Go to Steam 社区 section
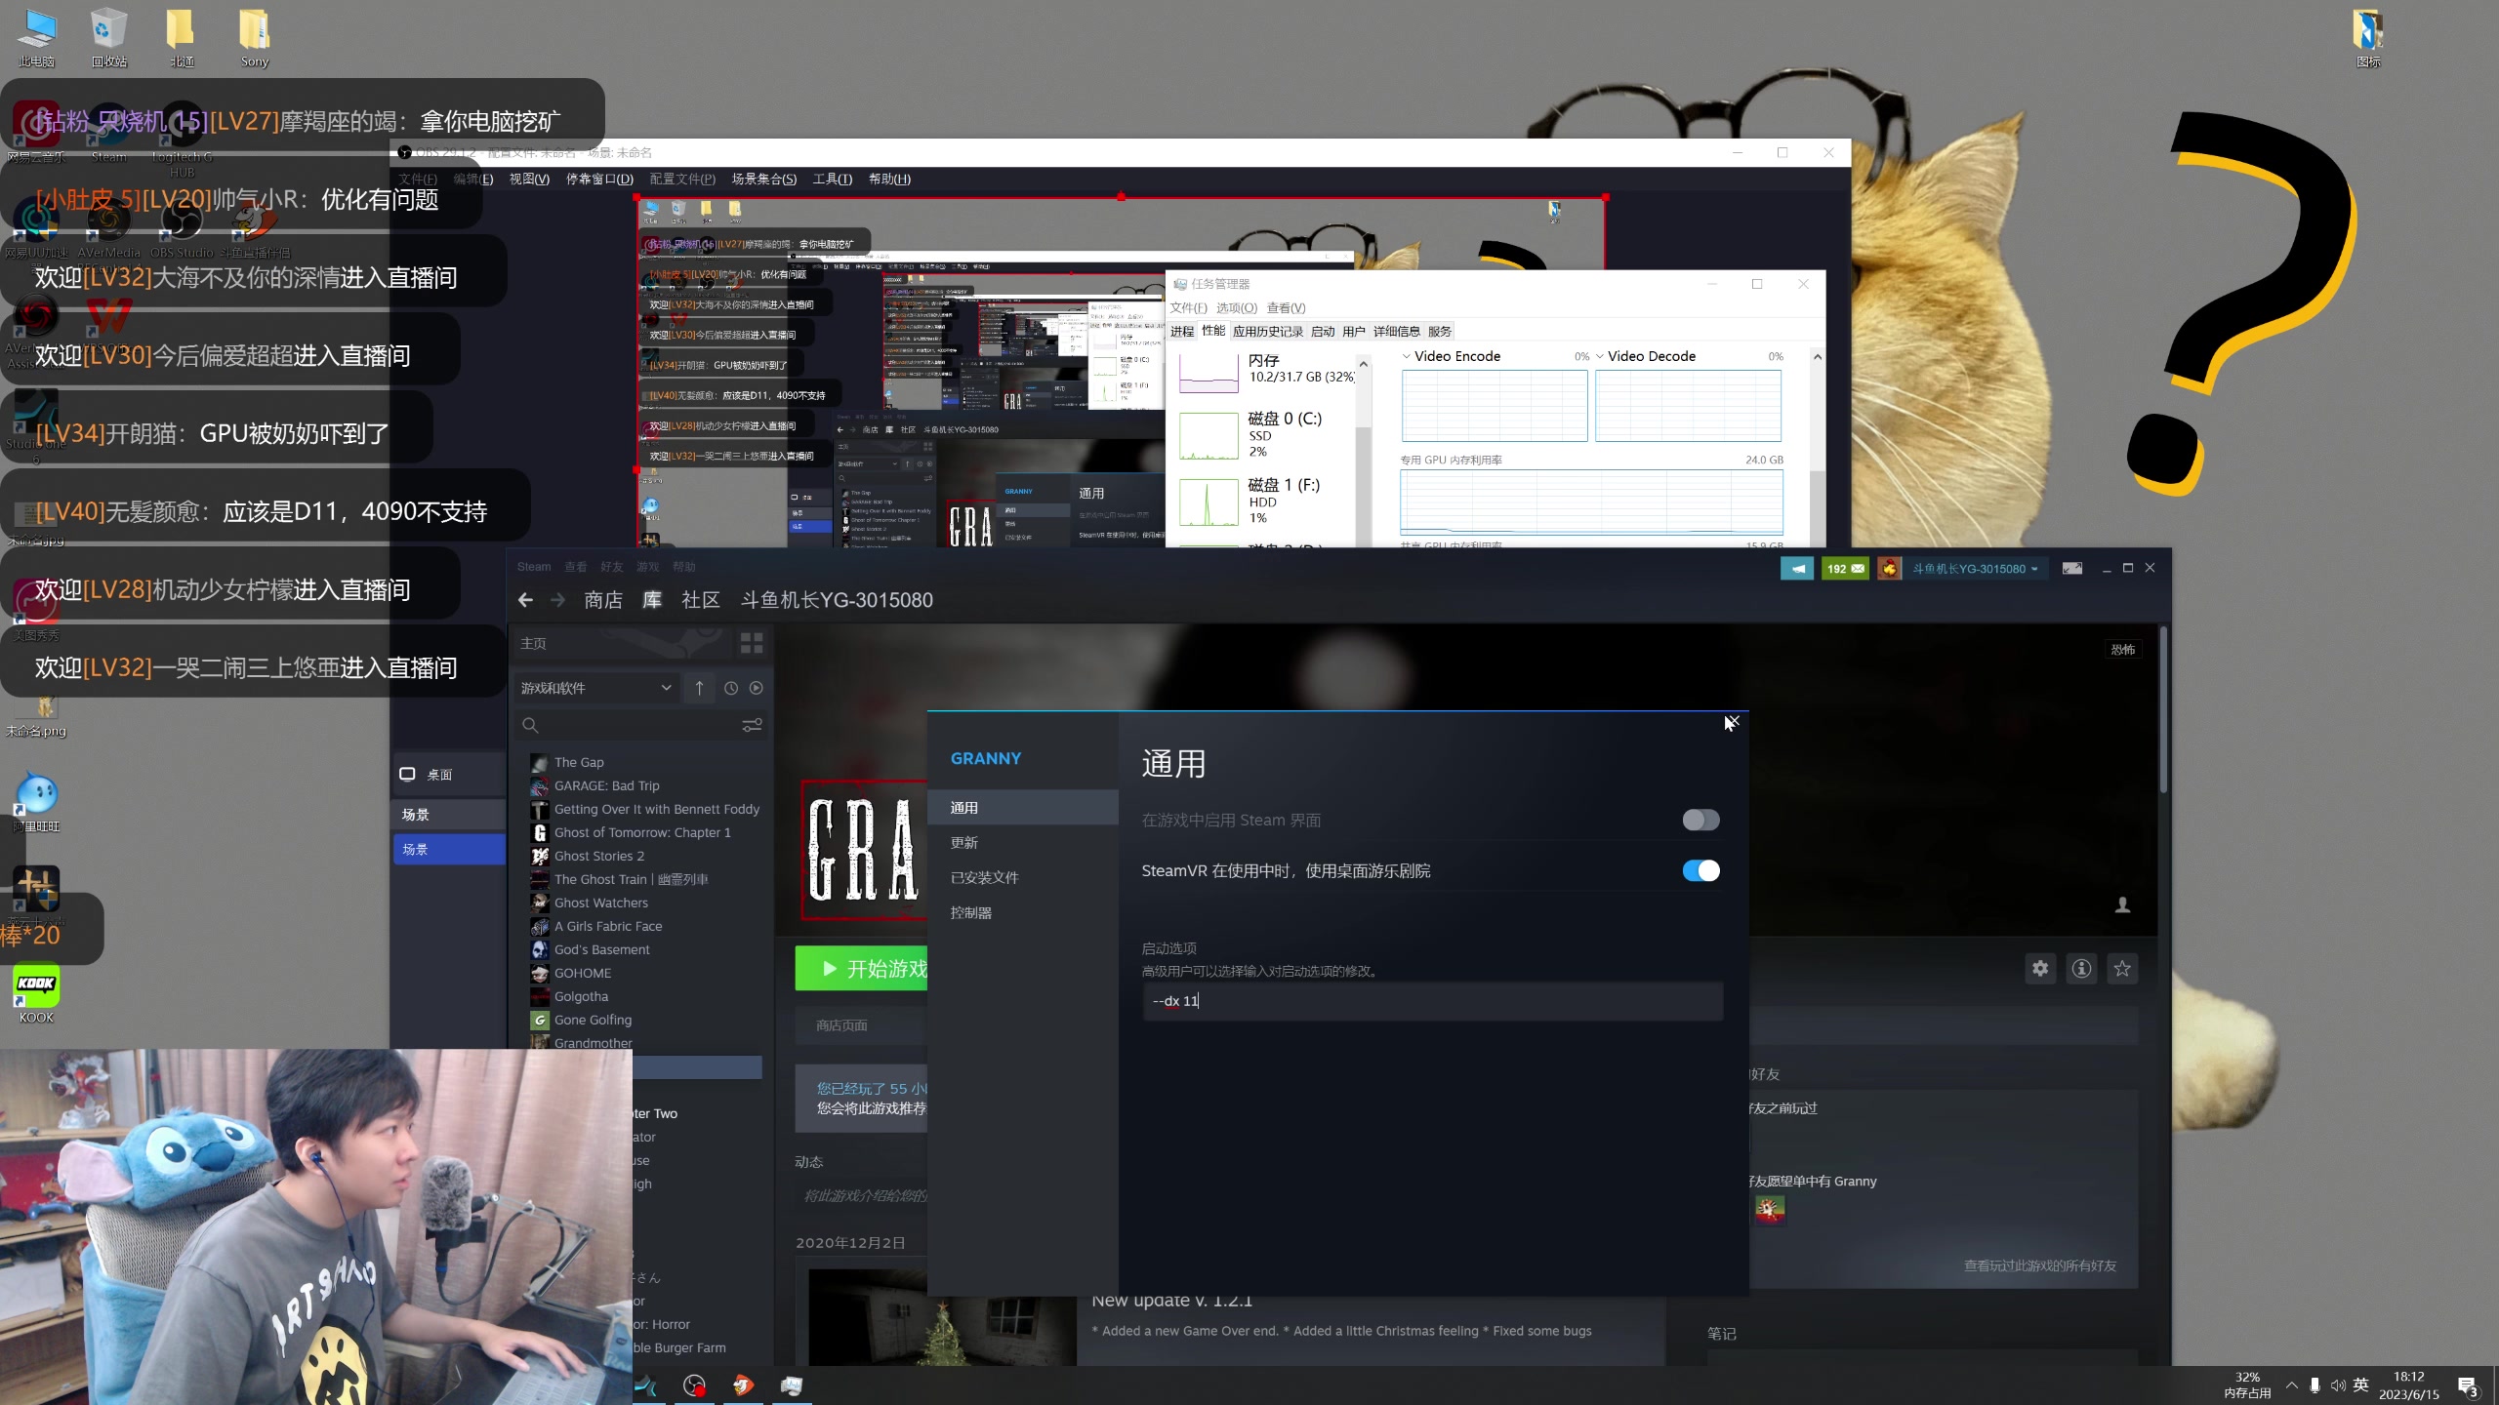 (700, 600)
